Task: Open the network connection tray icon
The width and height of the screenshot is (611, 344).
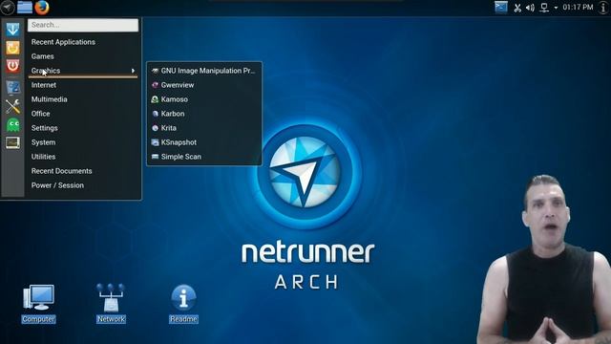Action: click(x=544, y=8)
